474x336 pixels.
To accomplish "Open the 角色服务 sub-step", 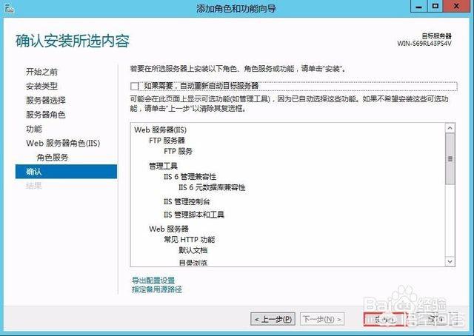I will pyautogui.click(x=53, y=158).
